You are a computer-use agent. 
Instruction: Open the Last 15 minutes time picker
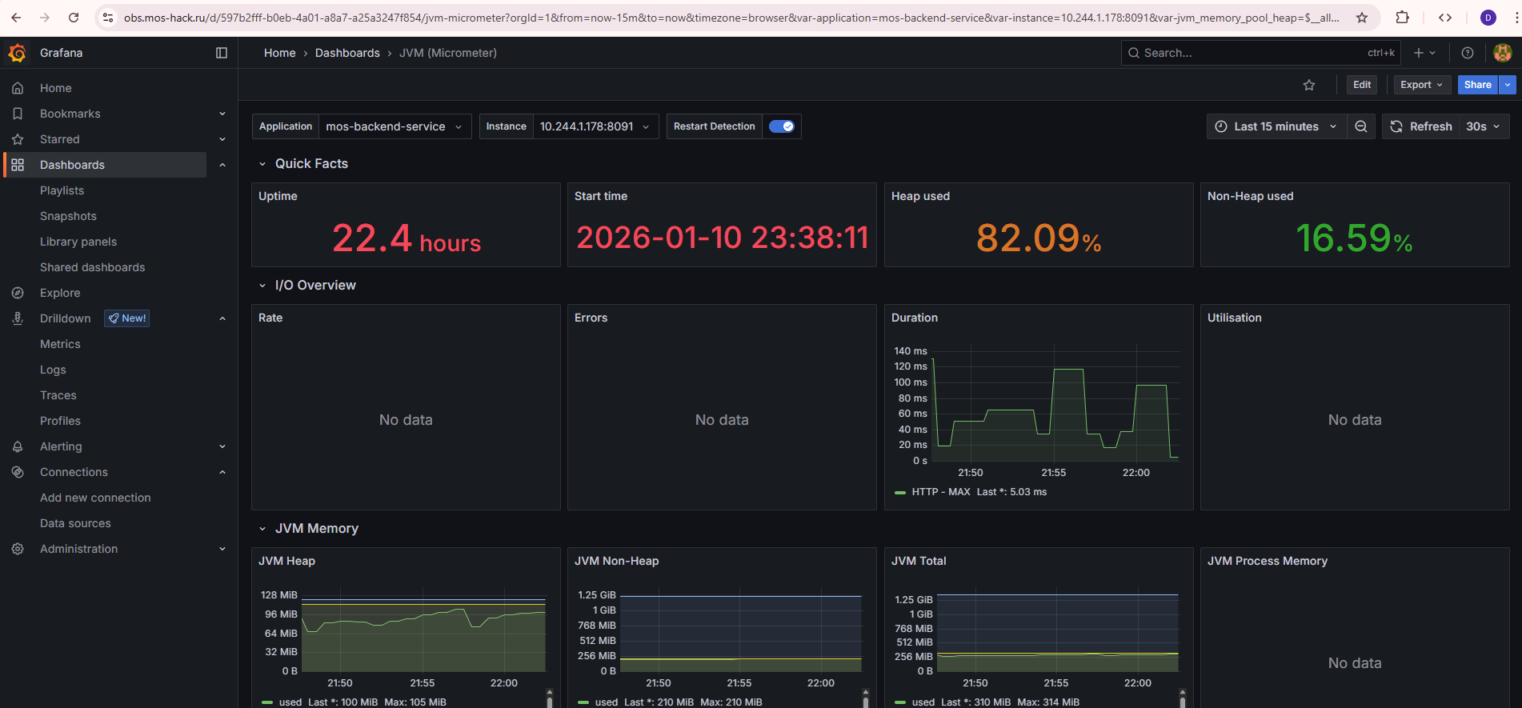1276,126
